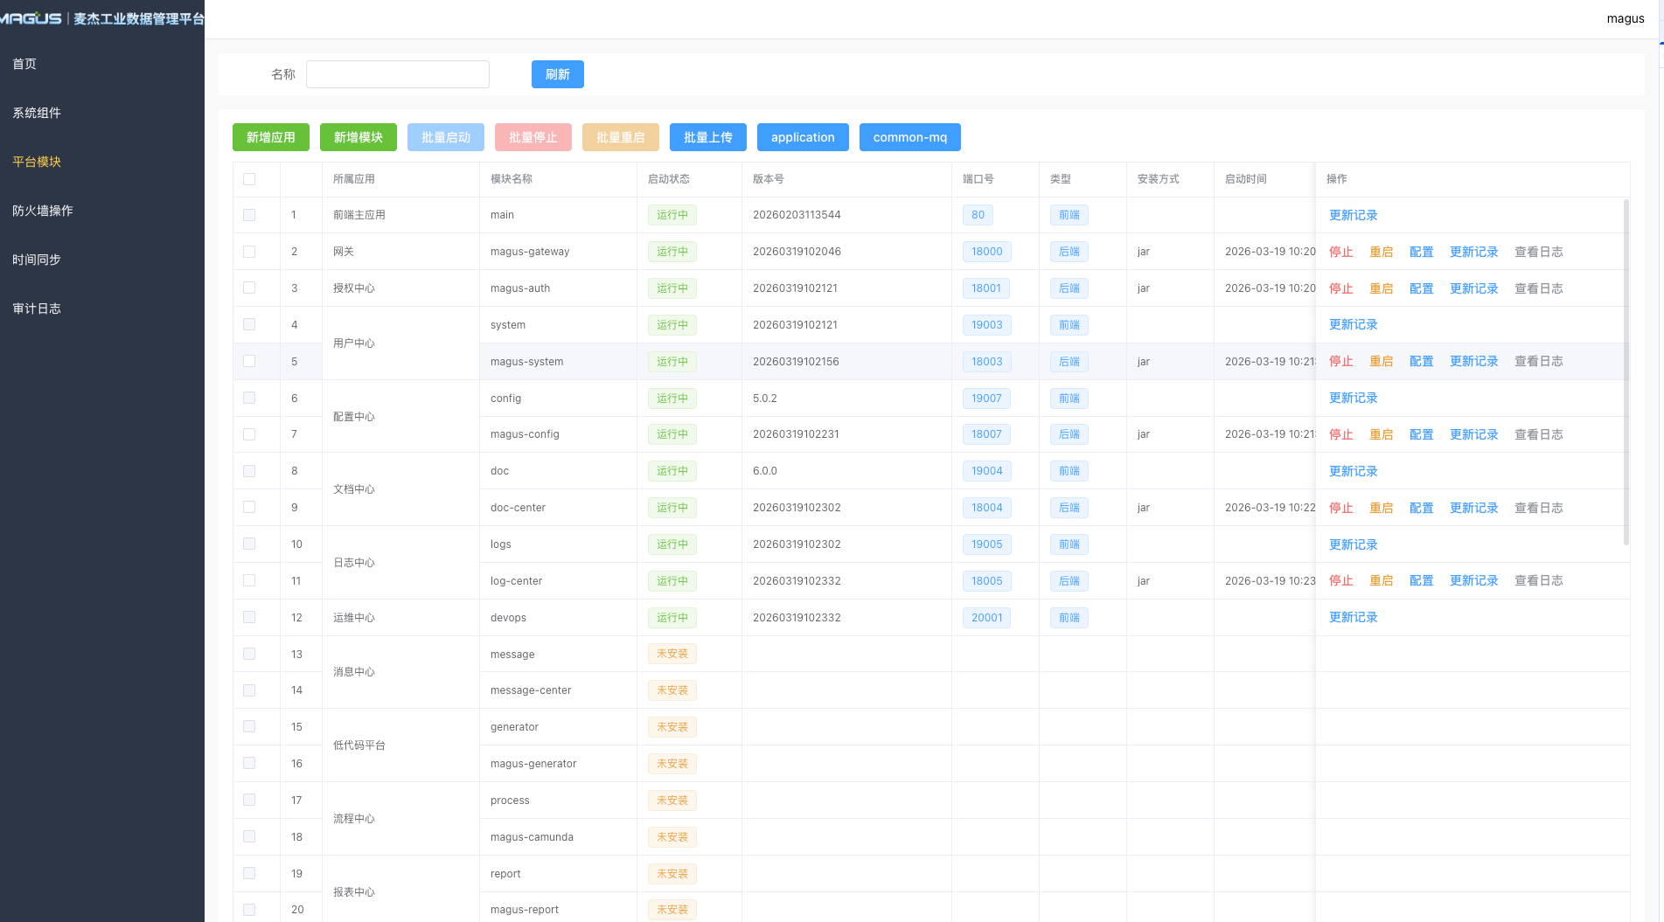Click the blue 批量上传 button
This screenshot has width=1664, height=922.
coord(708,137)
